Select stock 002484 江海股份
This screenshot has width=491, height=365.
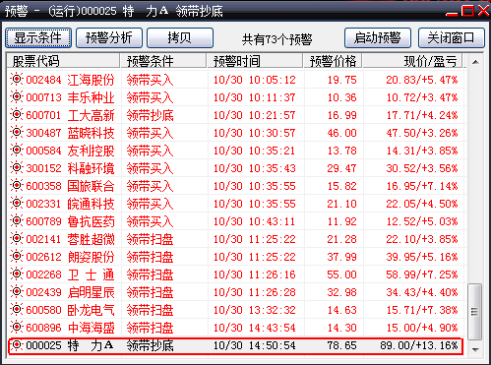[x=70, y=80]
